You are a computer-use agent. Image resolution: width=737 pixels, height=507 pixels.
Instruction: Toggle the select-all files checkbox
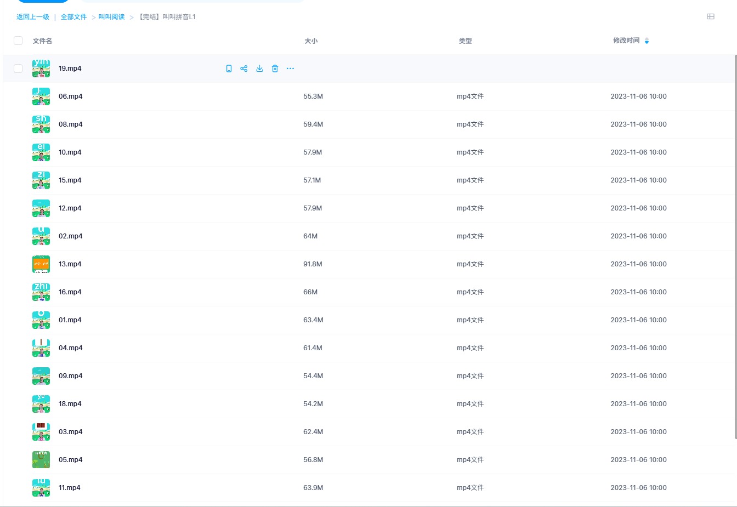coord(18,41)
